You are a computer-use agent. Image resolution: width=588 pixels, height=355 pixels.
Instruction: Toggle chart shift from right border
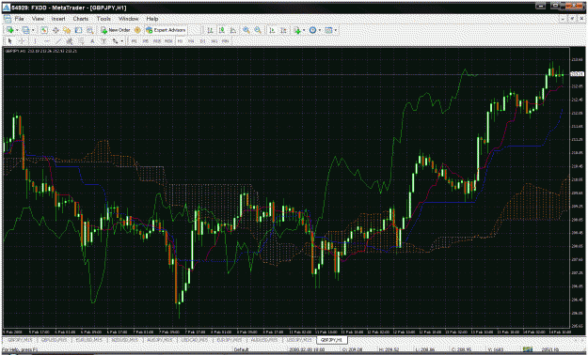pos(283,30)
